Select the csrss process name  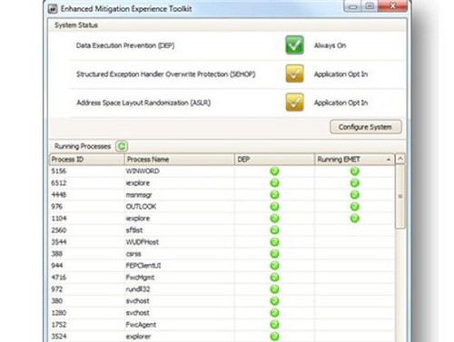133,254
